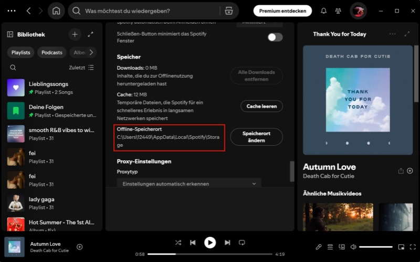Click the right panel scrollbar

pyautogui.click(x=416, y=73)
